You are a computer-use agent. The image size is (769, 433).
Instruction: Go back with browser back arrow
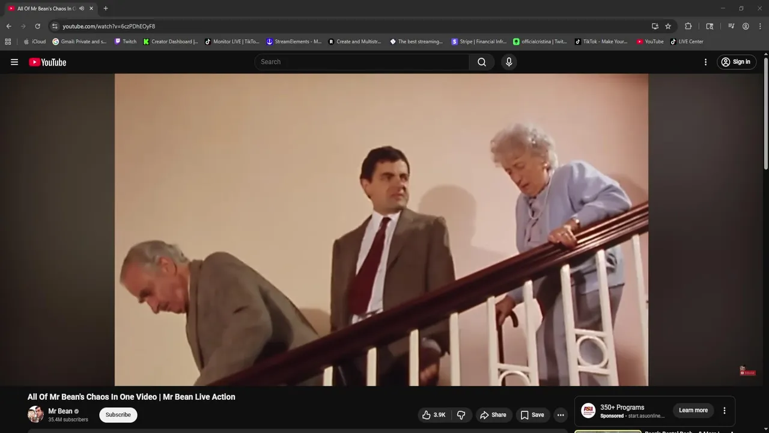click(x=8, y=26)
